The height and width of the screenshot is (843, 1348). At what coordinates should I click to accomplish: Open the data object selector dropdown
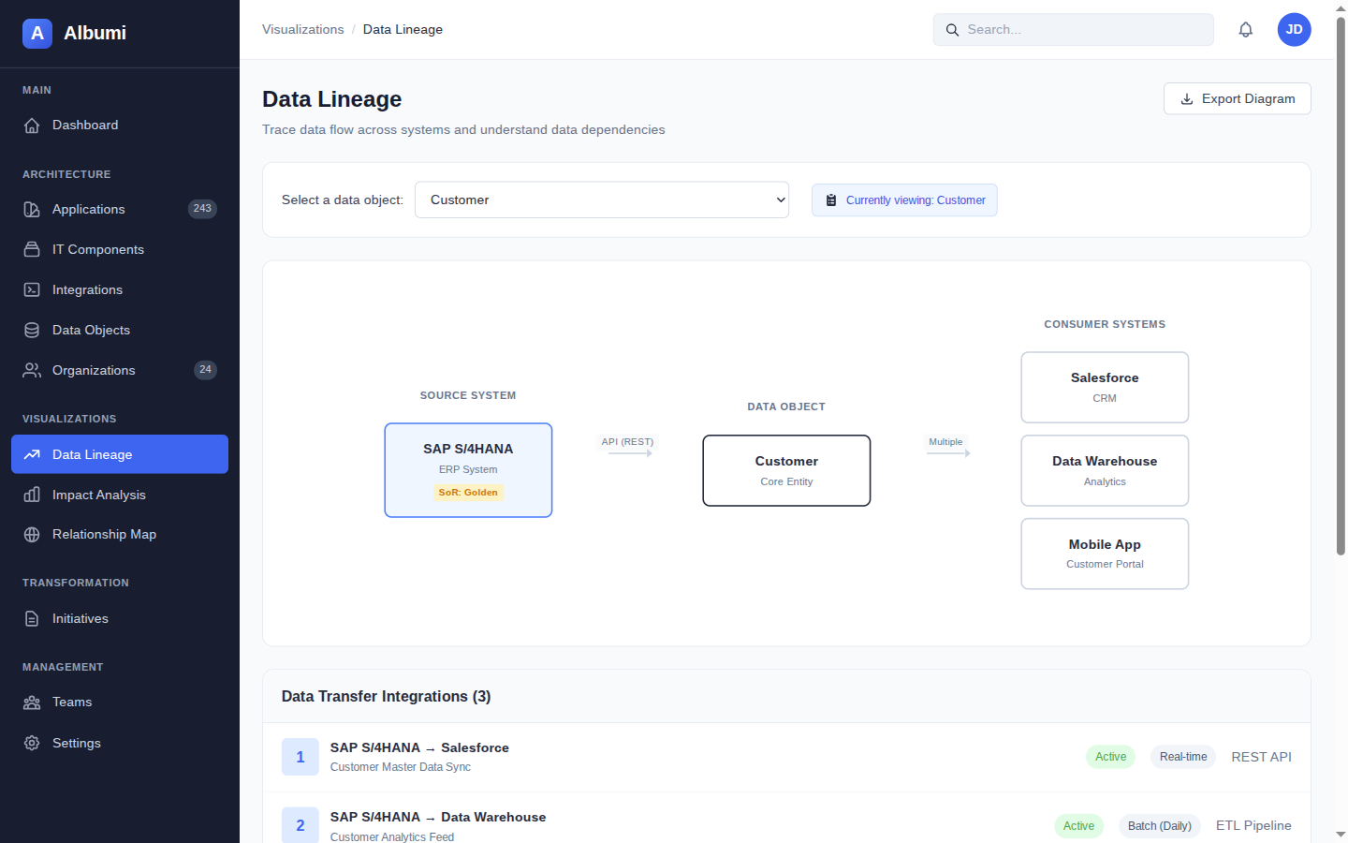(x=602, y=200)
